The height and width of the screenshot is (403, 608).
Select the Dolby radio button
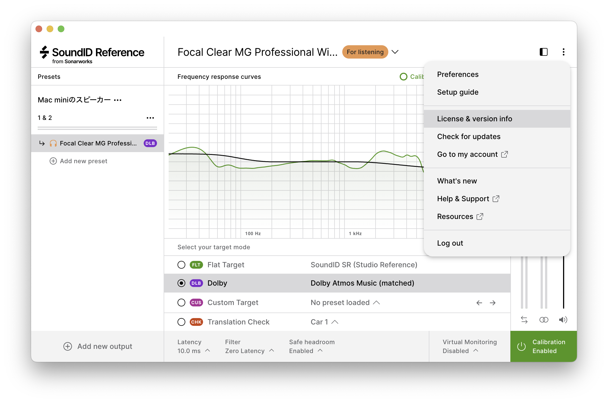pyautogui.click(x=181, y=283)
